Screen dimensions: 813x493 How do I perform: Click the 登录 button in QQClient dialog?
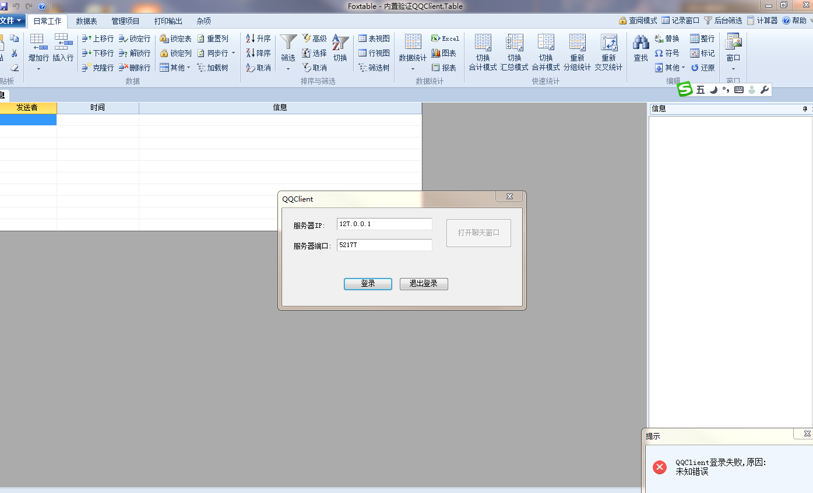point(368,284)
